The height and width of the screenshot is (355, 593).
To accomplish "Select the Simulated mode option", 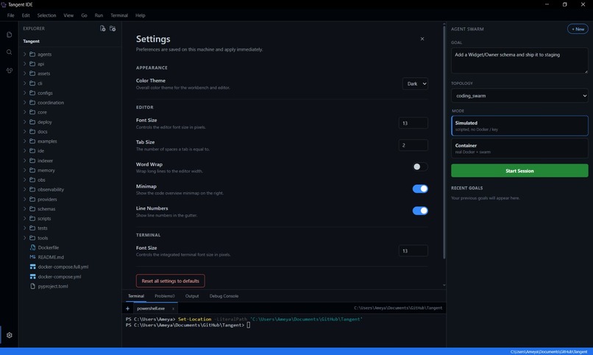I will click(x=519, y=126).
